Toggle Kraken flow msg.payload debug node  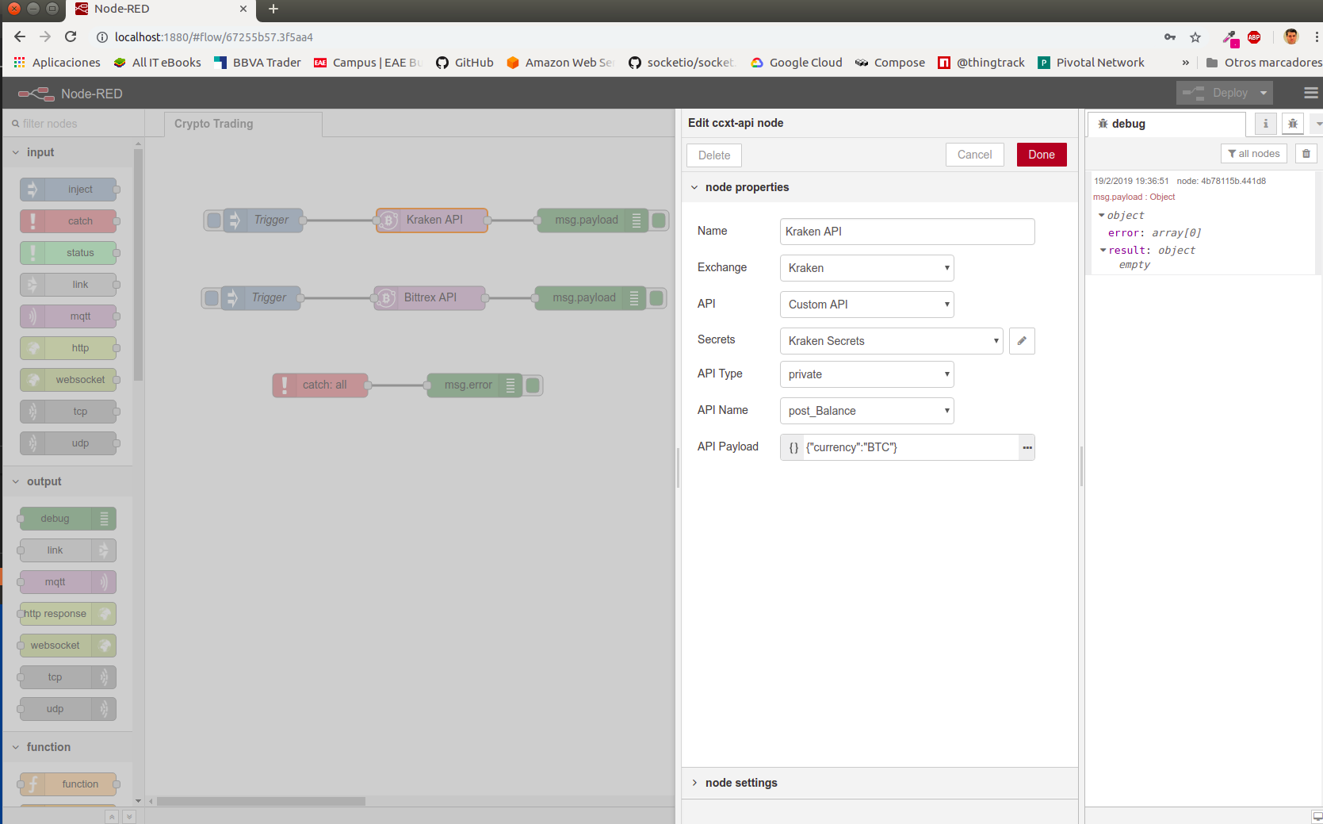pyautogui.click(x=659, y=220)
